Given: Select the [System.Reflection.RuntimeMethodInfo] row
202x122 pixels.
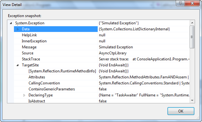Looking at the screenshot, I should tap(102, 71).
